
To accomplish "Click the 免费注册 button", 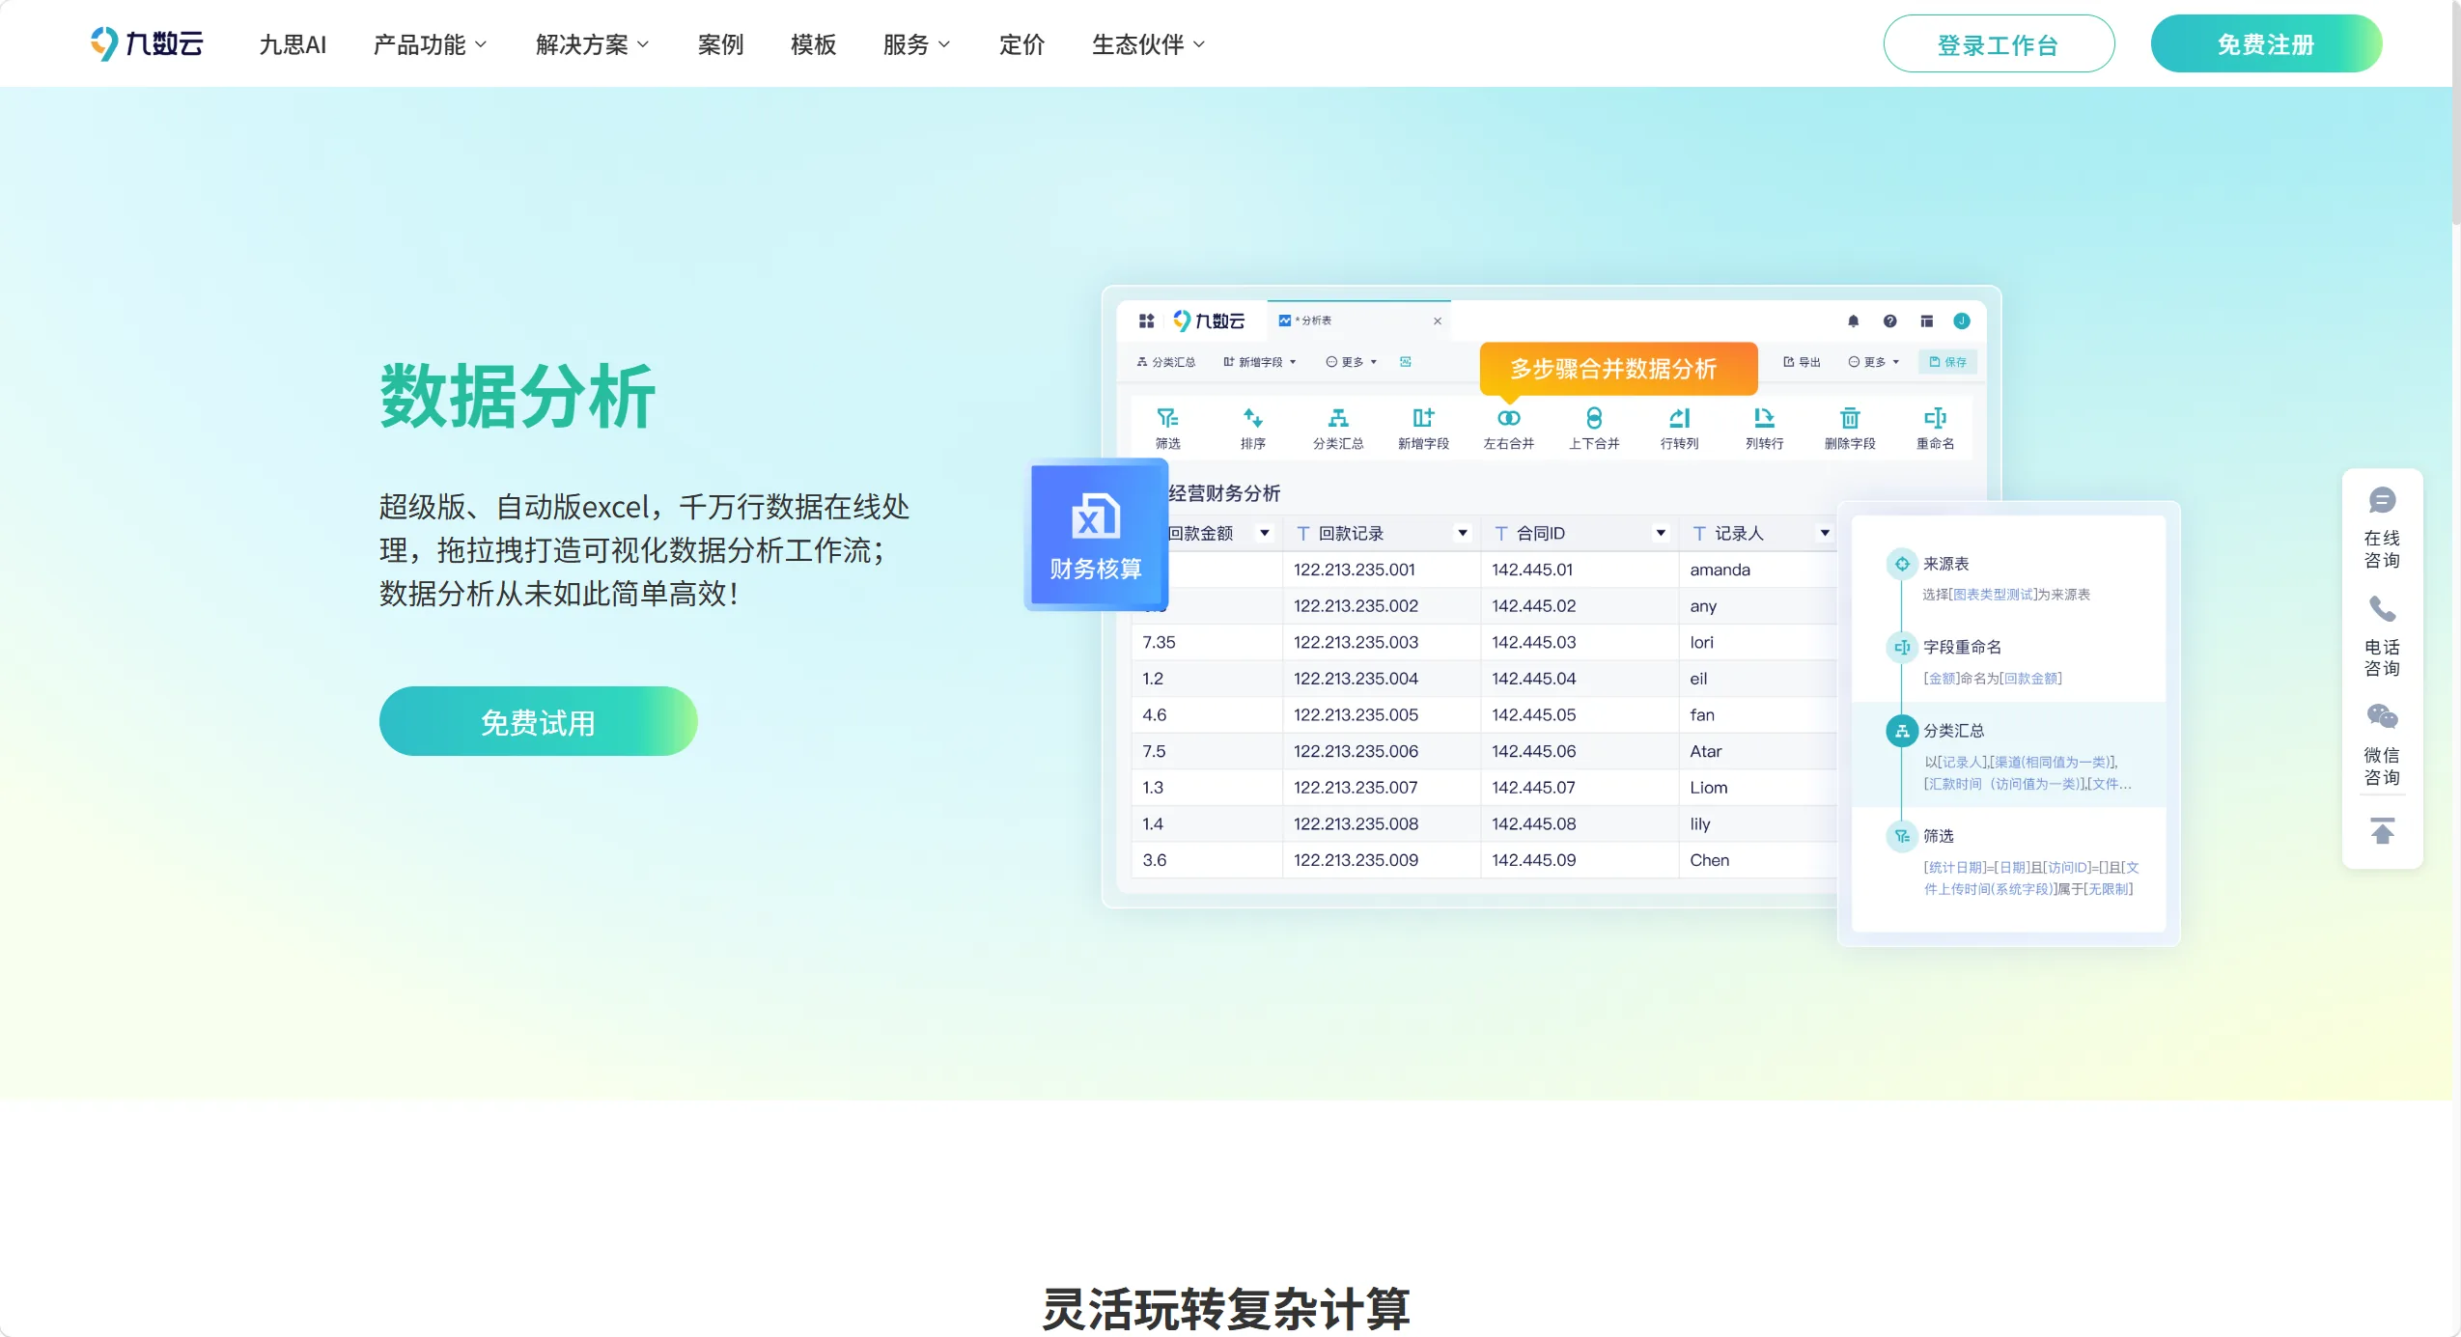I will click(x=2266, y=44).
